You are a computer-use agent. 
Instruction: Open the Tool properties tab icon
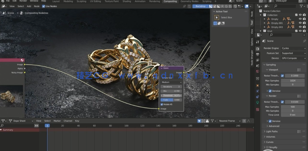click(x=258, y=42)
